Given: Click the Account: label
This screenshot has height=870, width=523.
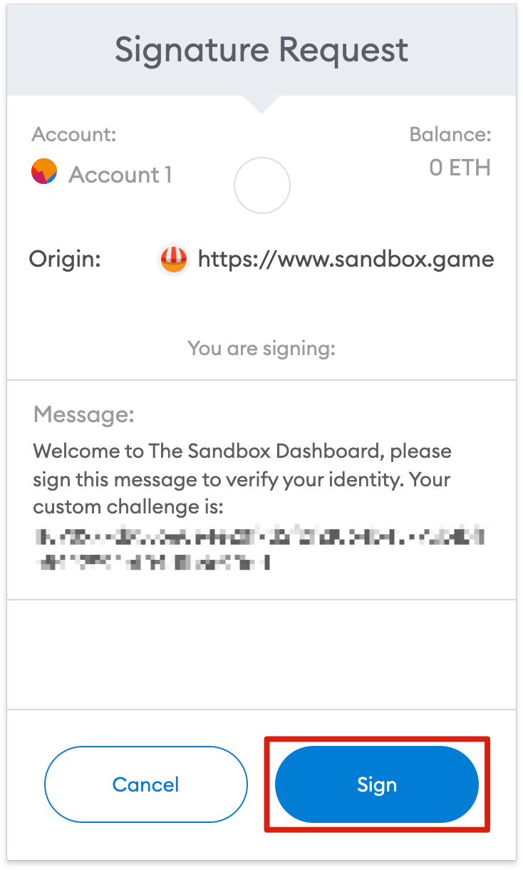Looking at the screenshot, I should click(74, 134).
